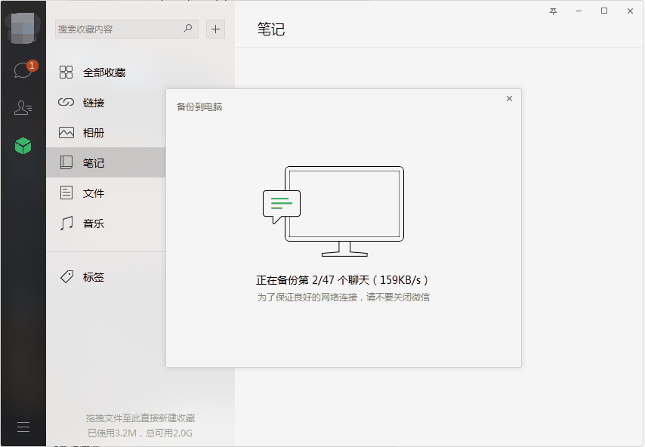This screenshot has width=645, height=447.
Task: Focus the 搜索收藏内容 search field
Action: tap(127, 29)
